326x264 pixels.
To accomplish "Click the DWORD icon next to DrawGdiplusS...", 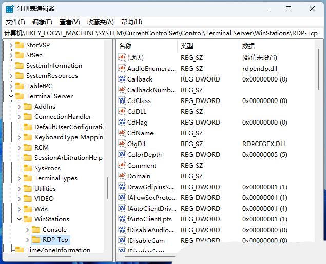I will (x=122, y=187).
